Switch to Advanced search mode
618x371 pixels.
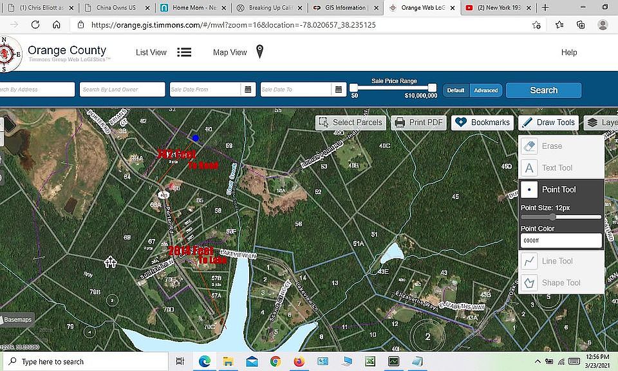[486, 90]
